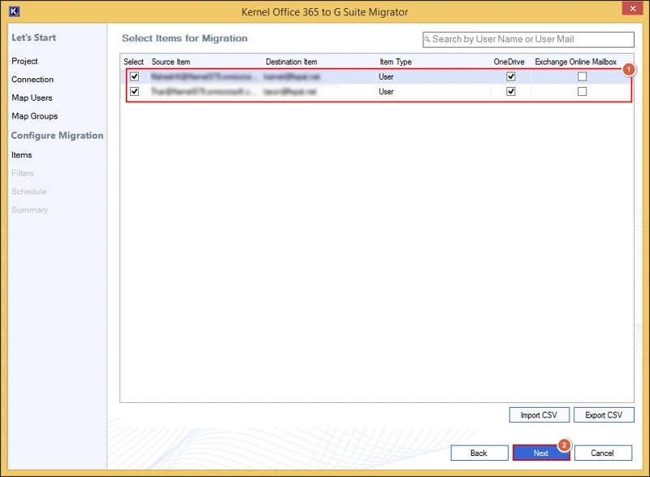Uncheck Select checkbox for first user row
650x477 pixels.
pyautogui.click(x=135, y=76)
